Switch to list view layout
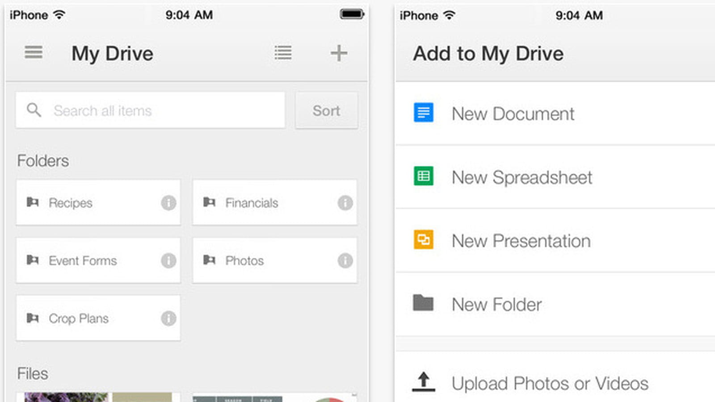 (x=283, y=53)
